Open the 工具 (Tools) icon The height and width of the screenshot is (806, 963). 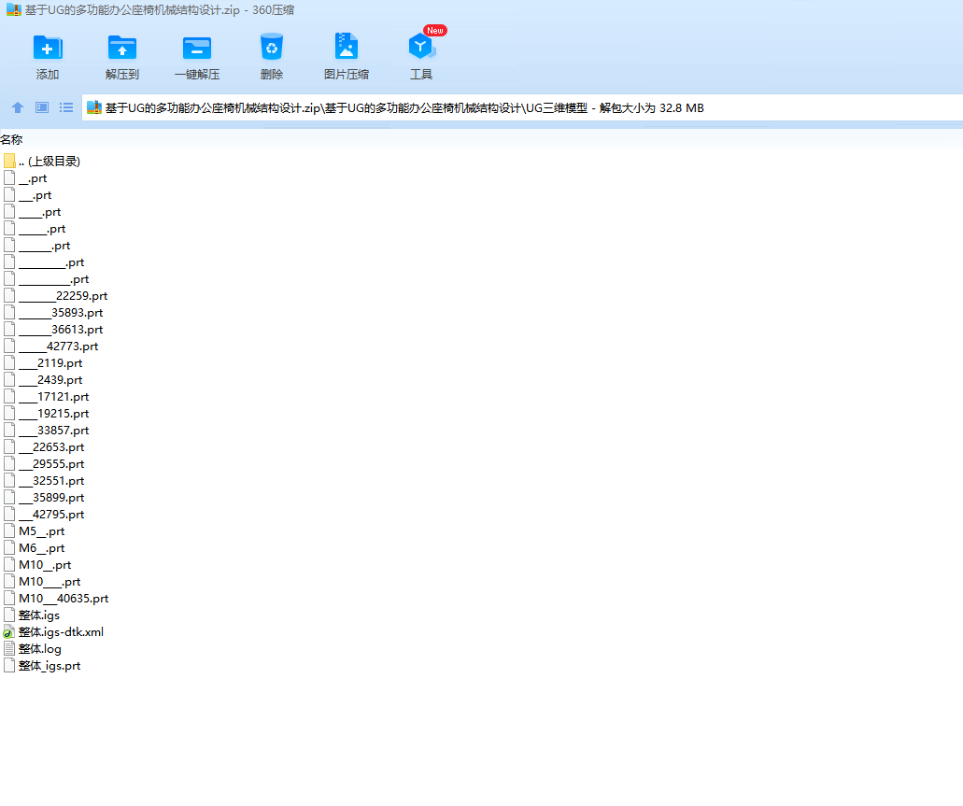pos(421,47)
